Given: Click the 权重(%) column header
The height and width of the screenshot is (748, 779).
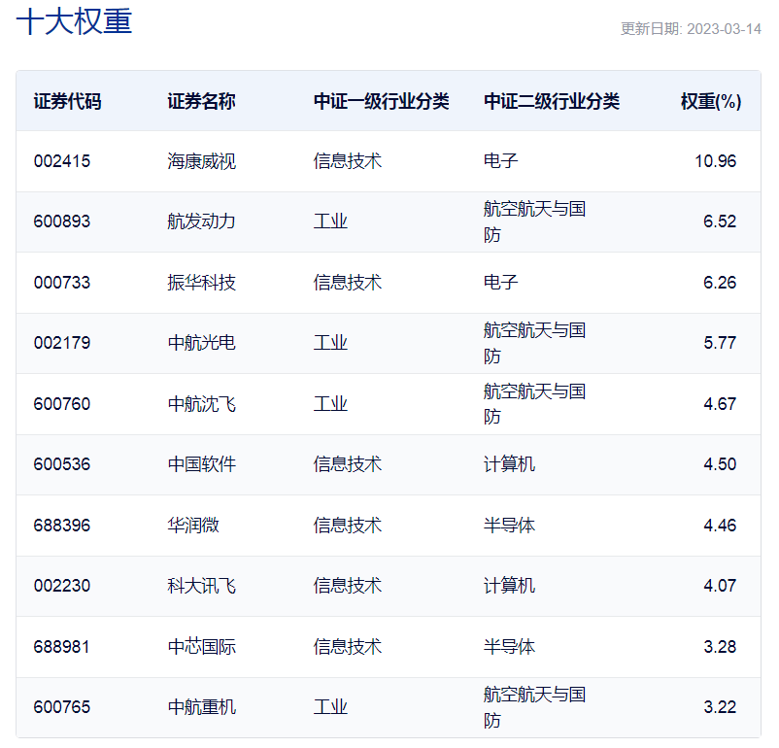Looking at the screenshot, I should click(x=711, y=101).
